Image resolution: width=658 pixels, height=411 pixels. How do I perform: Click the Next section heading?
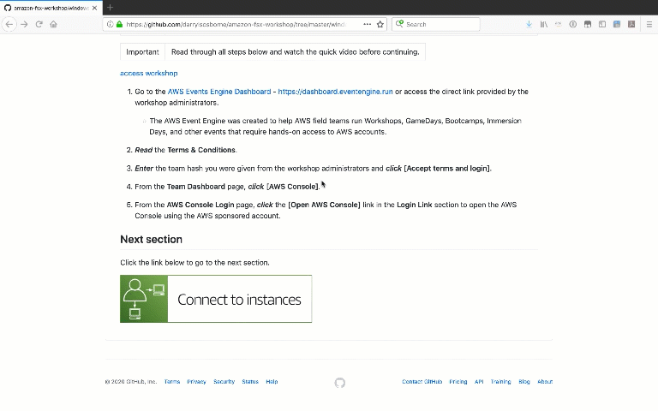(x=151, y=240)
